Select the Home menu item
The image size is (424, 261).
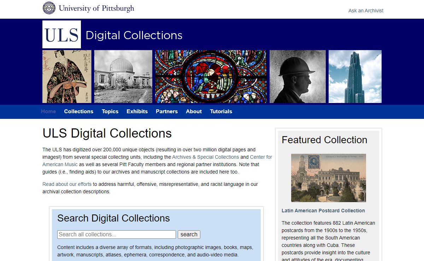pyautogui.click(x=48, y=111)
